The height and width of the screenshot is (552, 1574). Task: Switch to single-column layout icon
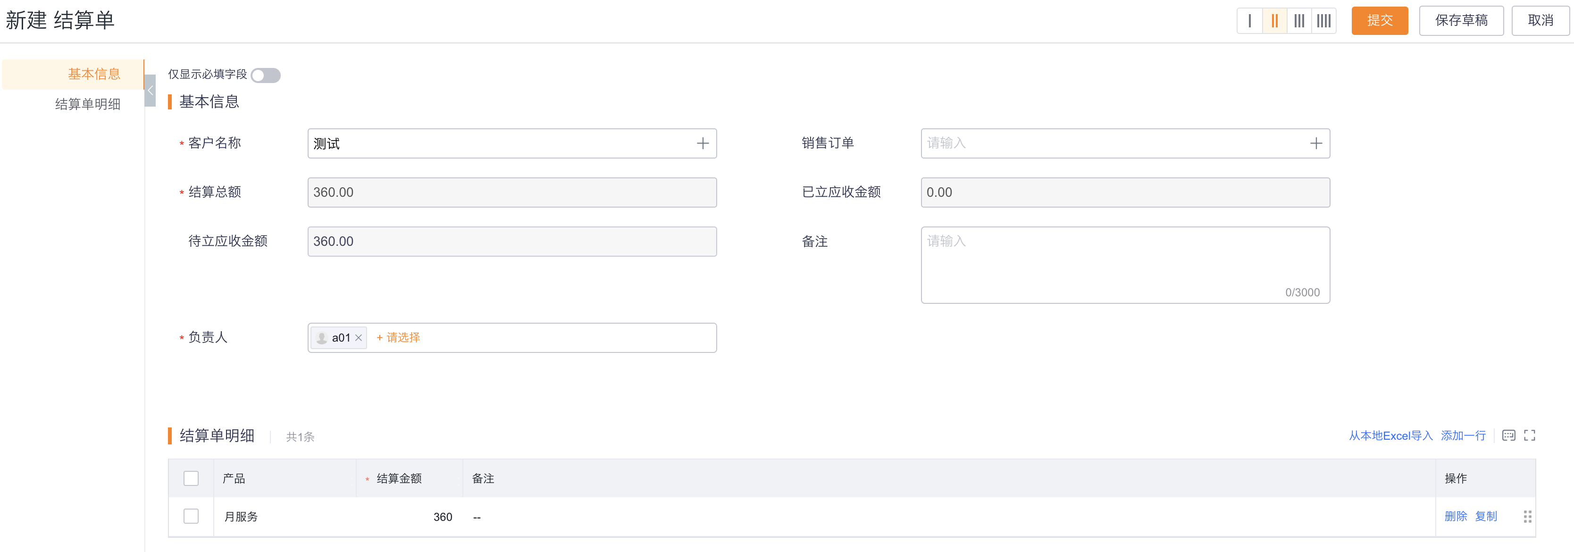(1249, 21)
